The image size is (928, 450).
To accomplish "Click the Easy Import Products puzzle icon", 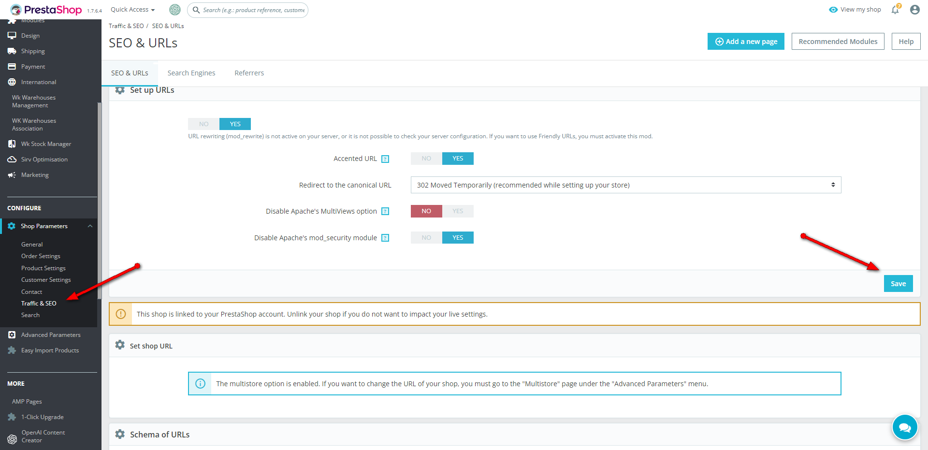I will click(x=12, y=350).
